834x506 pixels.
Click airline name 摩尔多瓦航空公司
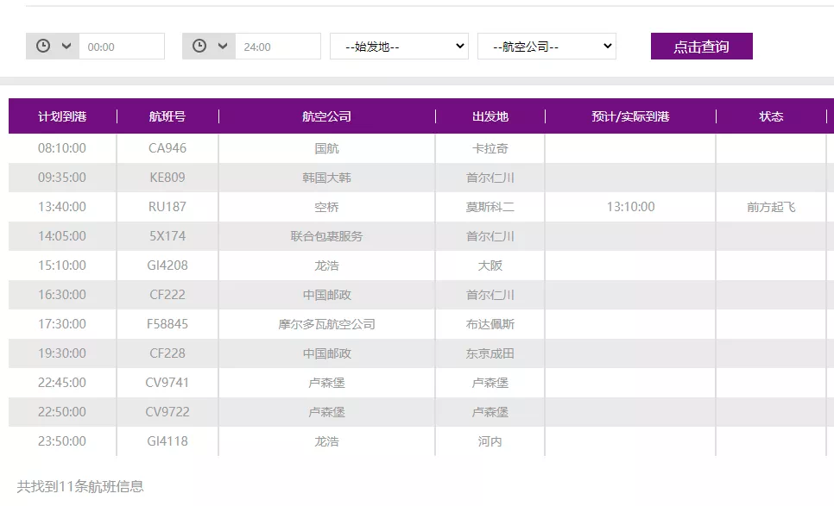[326, 323]
